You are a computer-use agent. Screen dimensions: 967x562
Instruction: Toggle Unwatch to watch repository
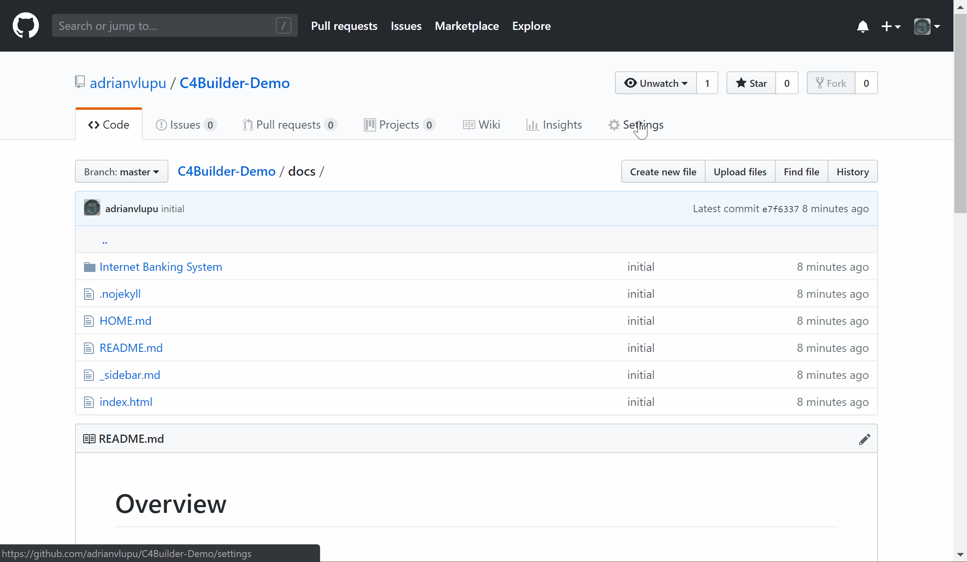(656, 83)
